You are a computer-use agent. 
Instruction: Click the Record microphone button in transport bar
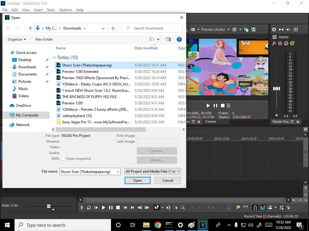(x=81, y=208)
